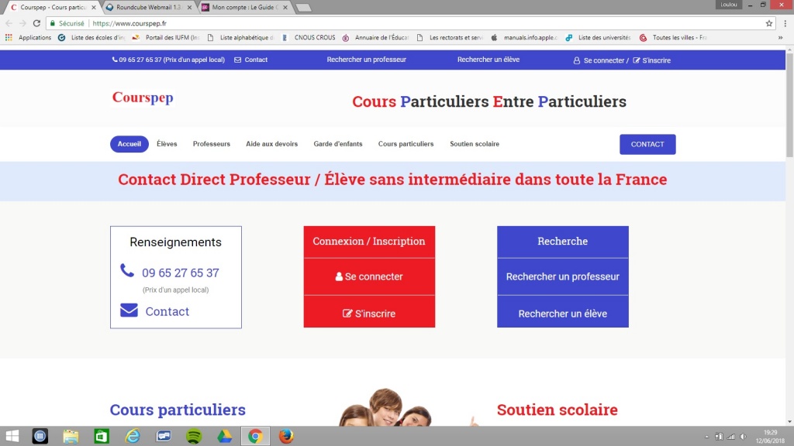The height and width of the screenshot is (446, 794).
Task: Click the phone icon beside 09 65 27 65 37
Action: (x=126, y=271)
